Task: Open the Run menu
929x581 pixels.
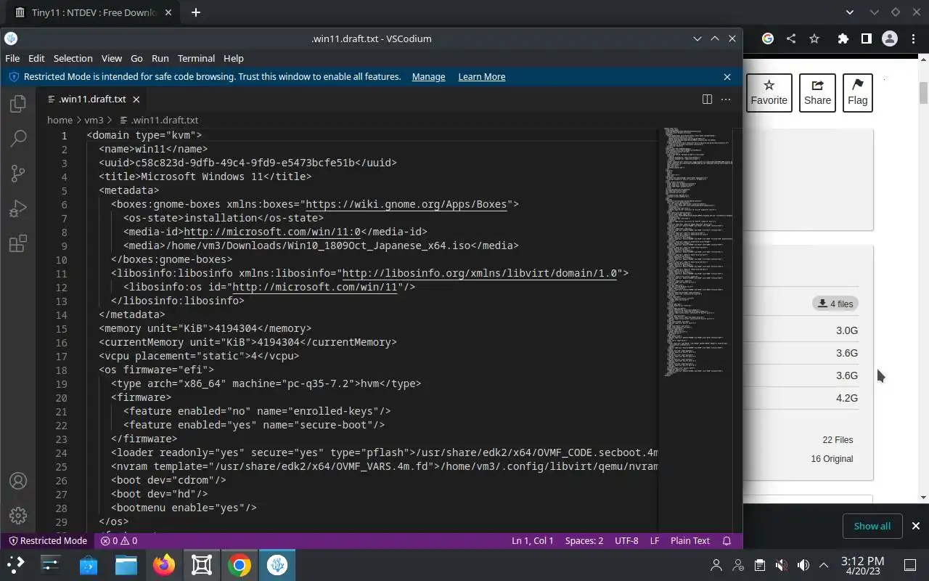Action: pos(160,58)
